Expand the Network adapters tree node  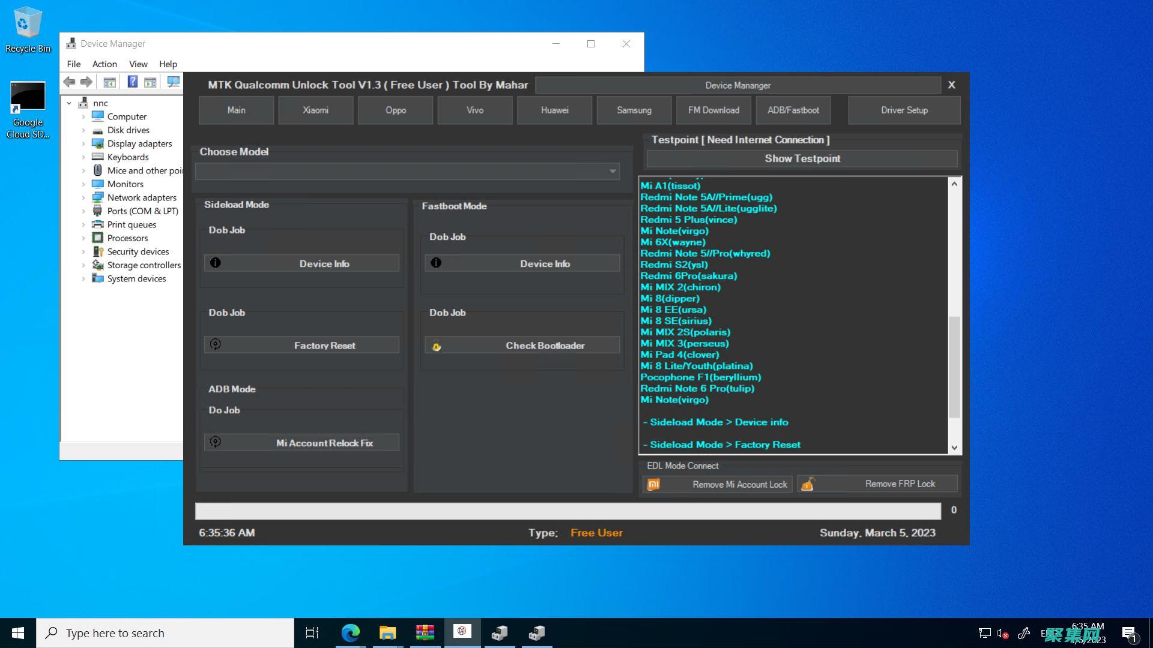(x=83, y=197)
